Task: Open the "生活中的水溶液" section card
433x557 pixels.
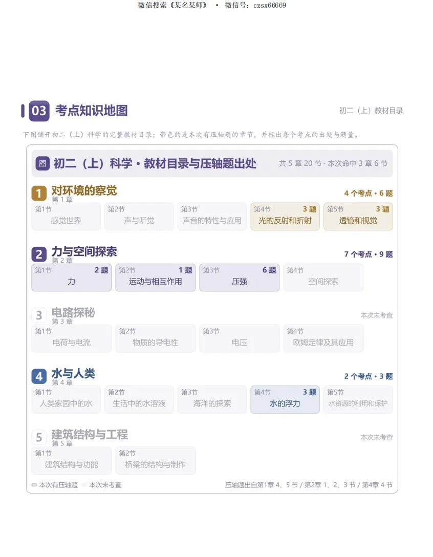Action: coord(139,400)
